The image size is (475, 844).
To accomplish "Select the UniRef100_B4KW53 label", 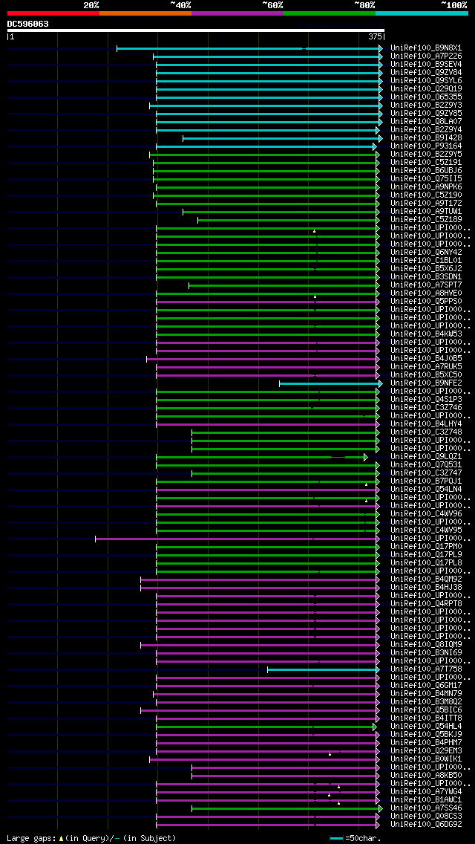I will [426, 334].
